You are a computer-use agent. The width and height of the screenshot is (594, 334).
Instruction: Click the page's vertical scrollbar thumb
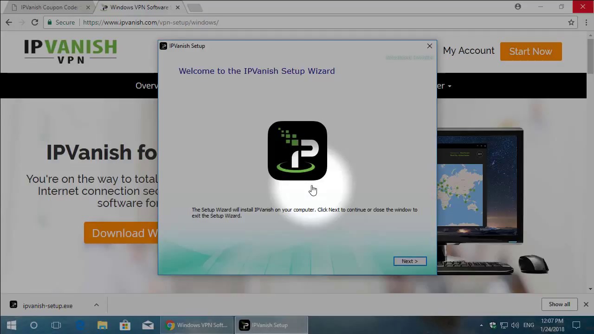(x=590, y=56)
